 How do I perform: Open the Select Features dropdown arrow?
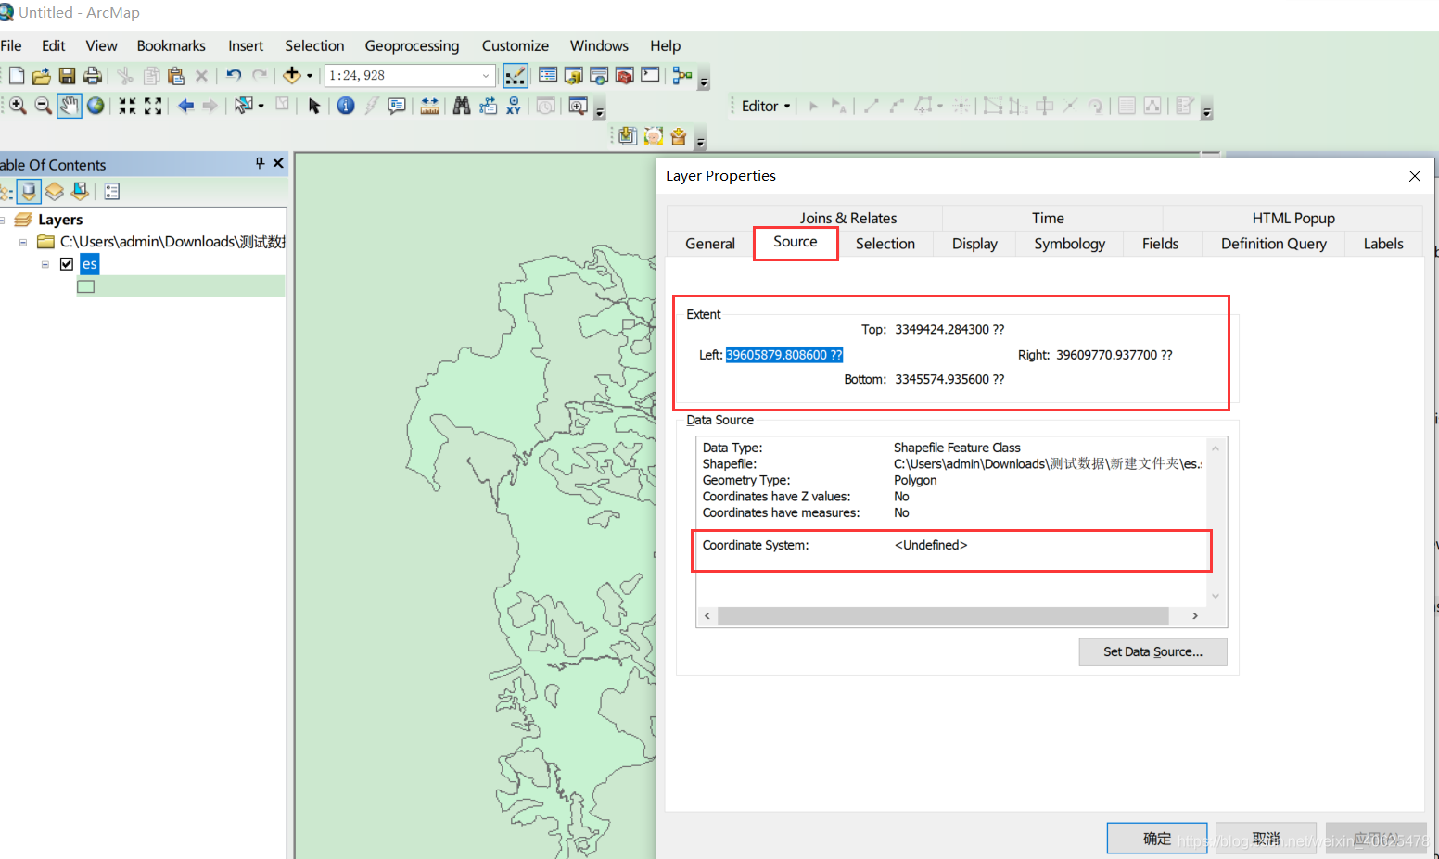[x=261, y=106]
